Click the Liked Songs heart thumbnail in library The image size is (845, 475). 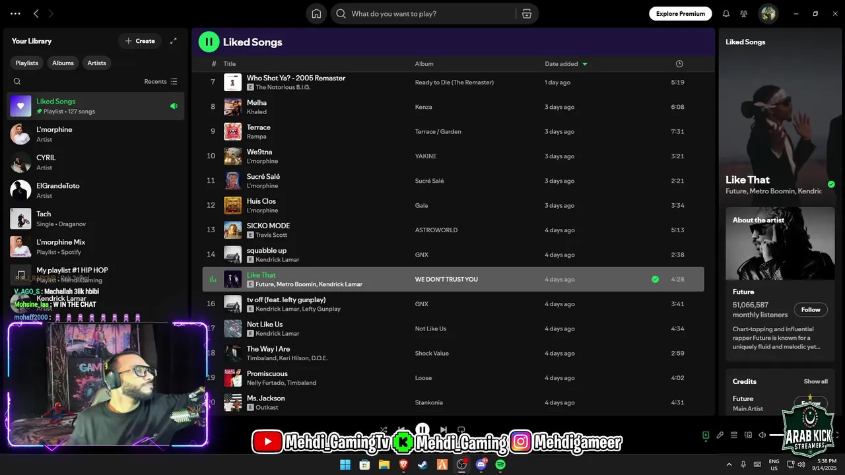tap(20, 106)
